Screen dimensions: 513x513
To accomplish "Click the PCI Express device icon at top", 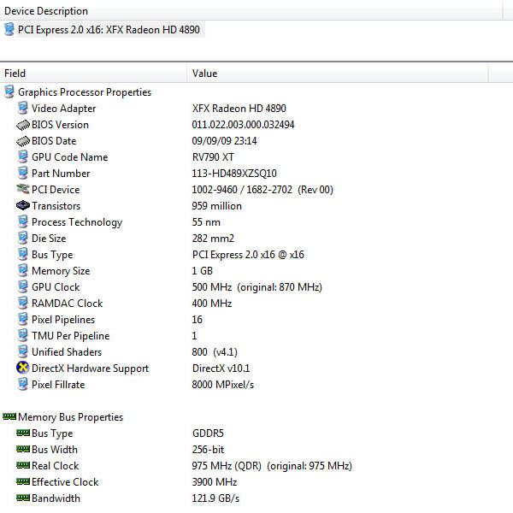I will tap(9, 29).
